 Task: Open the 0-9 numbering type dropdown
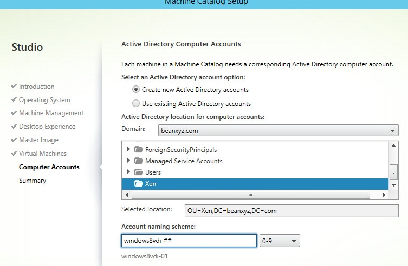280,241
